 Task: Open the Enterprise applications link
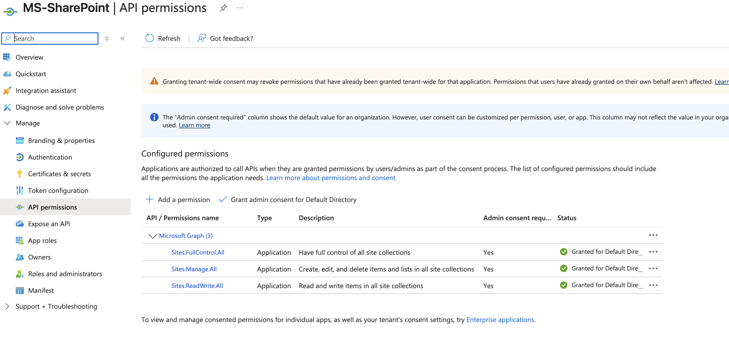(500, 320)
